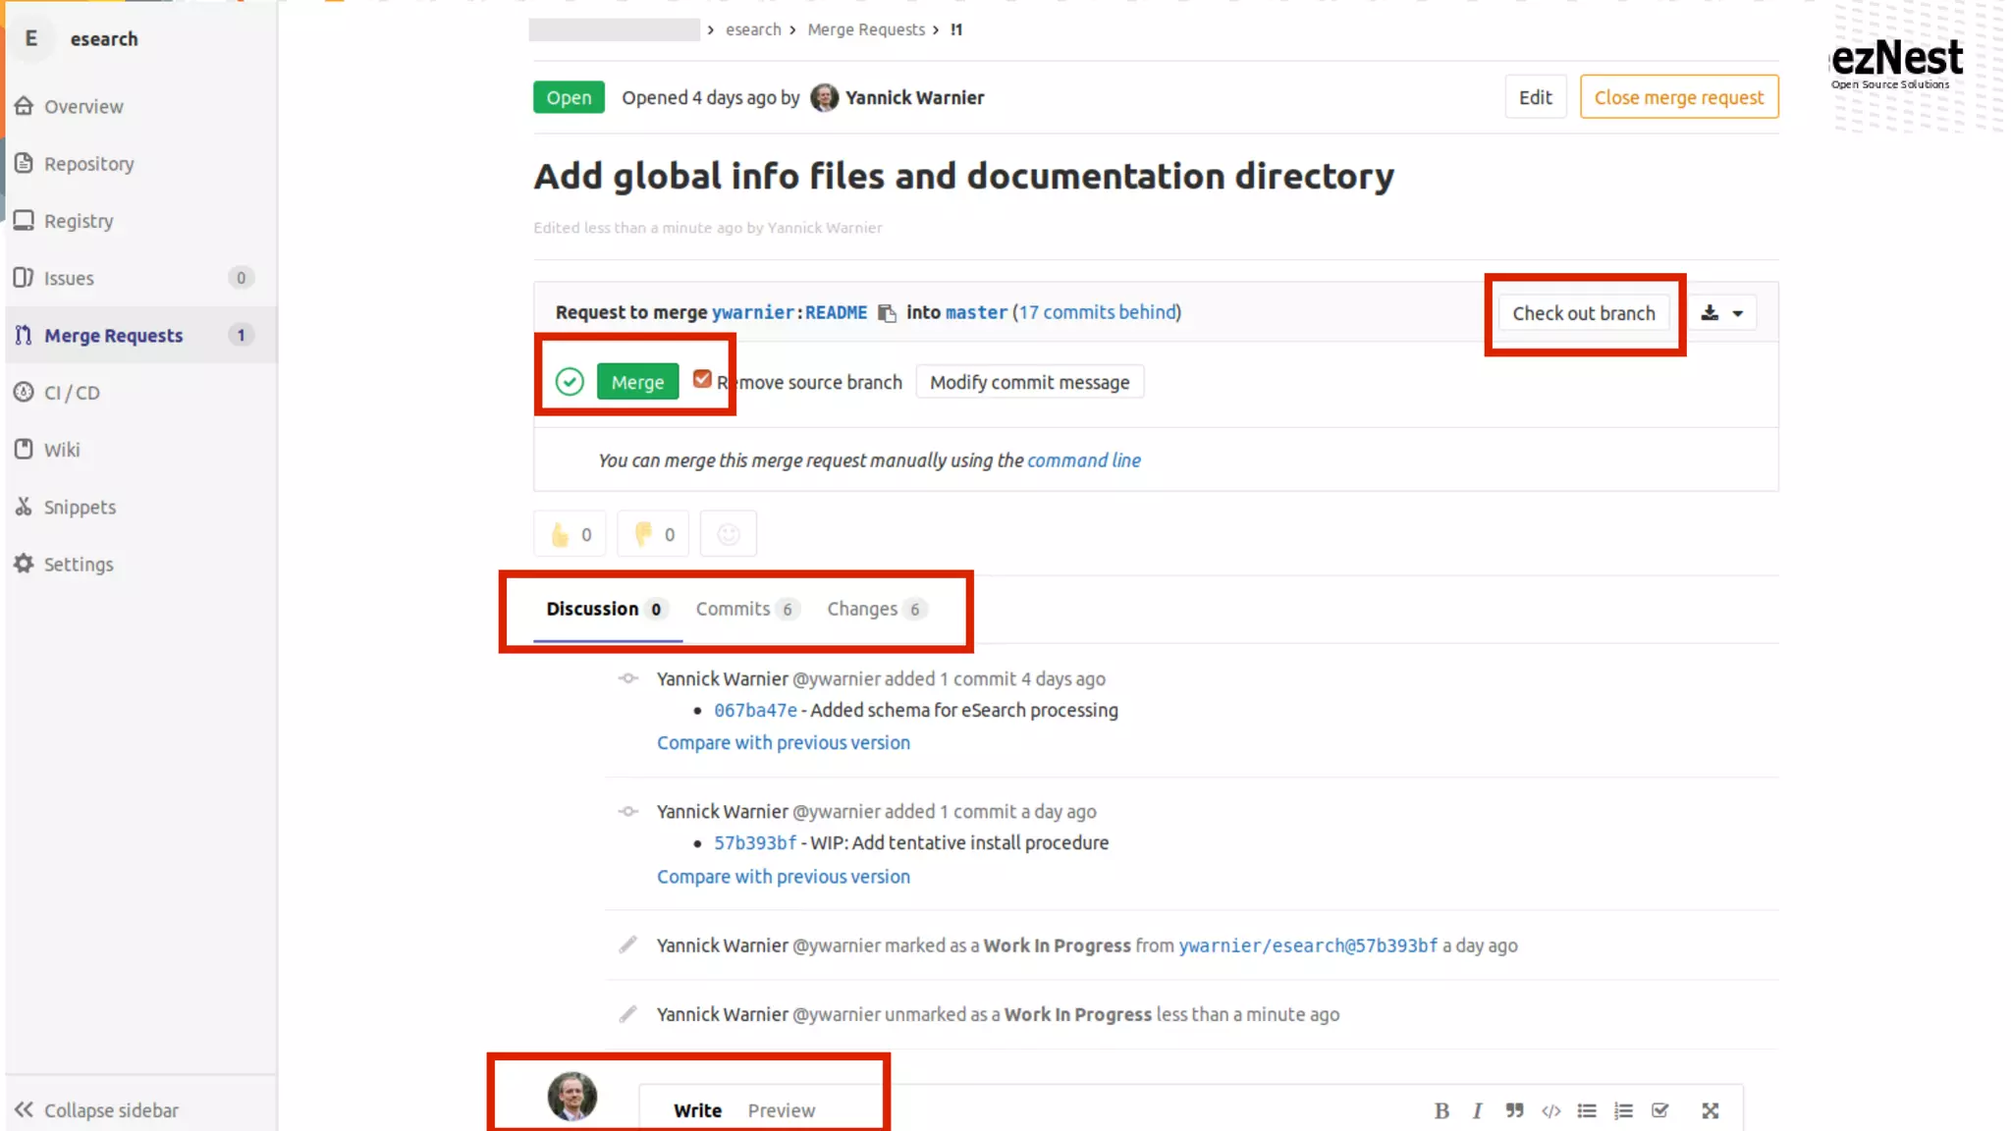The height and width of the screenshot is (1131, 2011).
Task: Open the download patches dropdown
Action: point(1722,313)
